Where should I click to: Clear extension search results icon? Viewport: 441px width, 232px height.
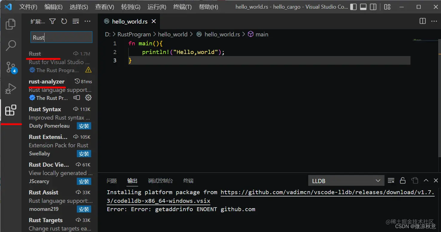point(76,21)
